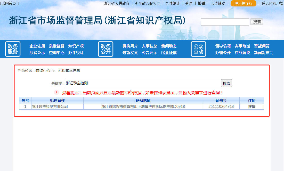This screenshot has width=284, height=171.
Task: Click the 关键字 input field
Action: 143,83
